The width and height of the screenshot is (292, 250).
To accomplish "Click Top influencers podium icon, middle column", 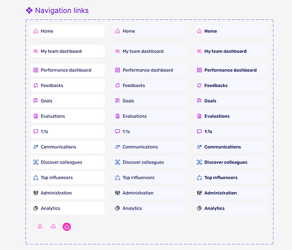I will click(117, 177).
